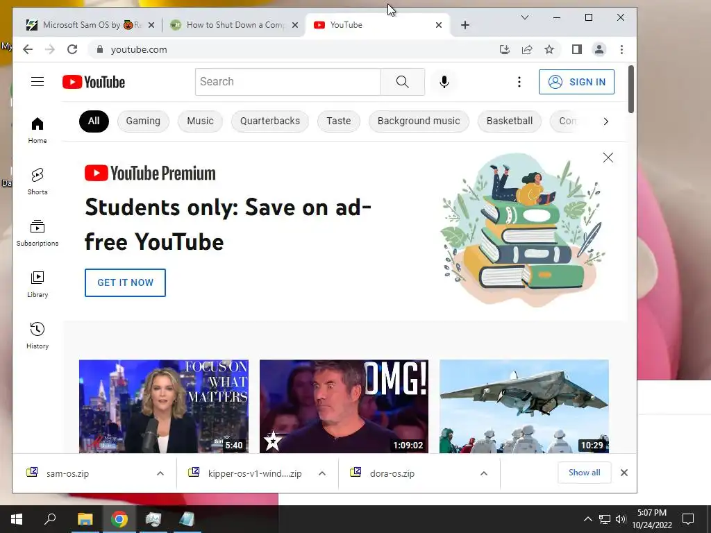
Task: Open the YouTube hamburger guide menu
Action: coord(37,82)
